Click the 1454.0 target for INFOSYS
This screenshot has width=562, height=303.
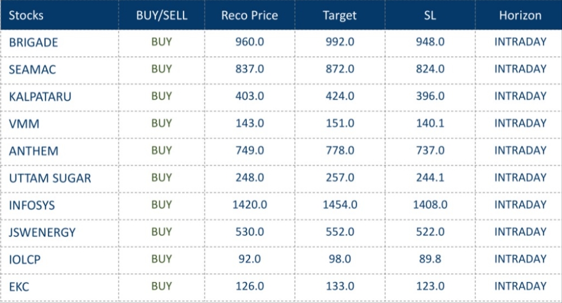pos(340,205)
